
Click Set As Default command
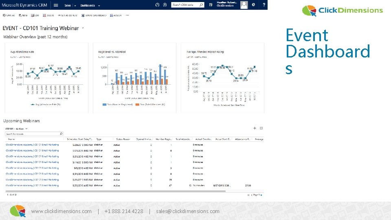point(68,15)
